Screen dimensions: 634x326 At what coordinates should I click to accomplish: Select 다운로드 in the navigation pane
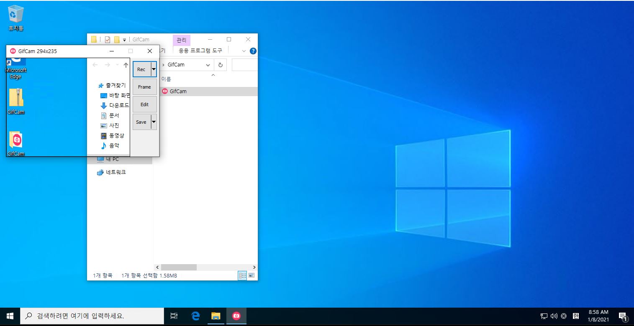(115, 105)
